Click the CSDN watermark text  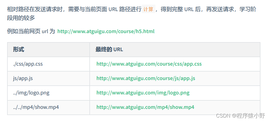click(223, 116)
